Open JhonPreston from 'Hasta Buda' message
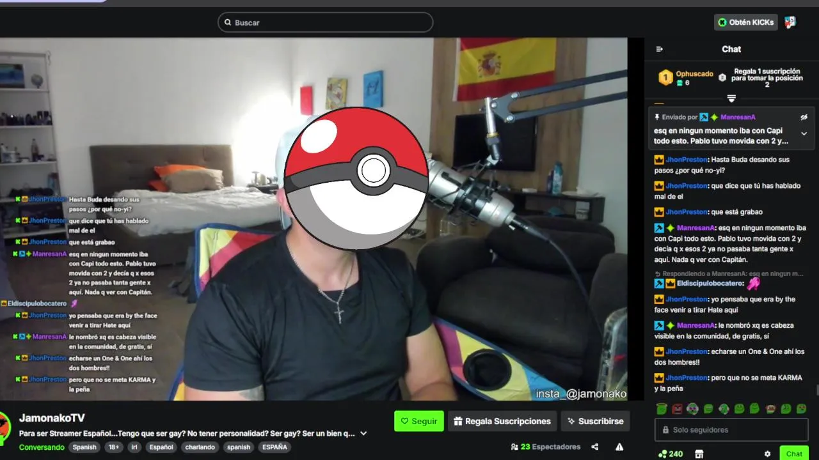 [x=687, y=160]
